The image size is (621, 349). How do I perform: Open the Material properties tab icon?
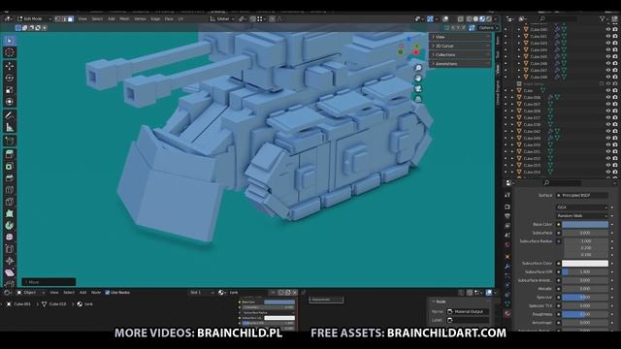[507, 314]
